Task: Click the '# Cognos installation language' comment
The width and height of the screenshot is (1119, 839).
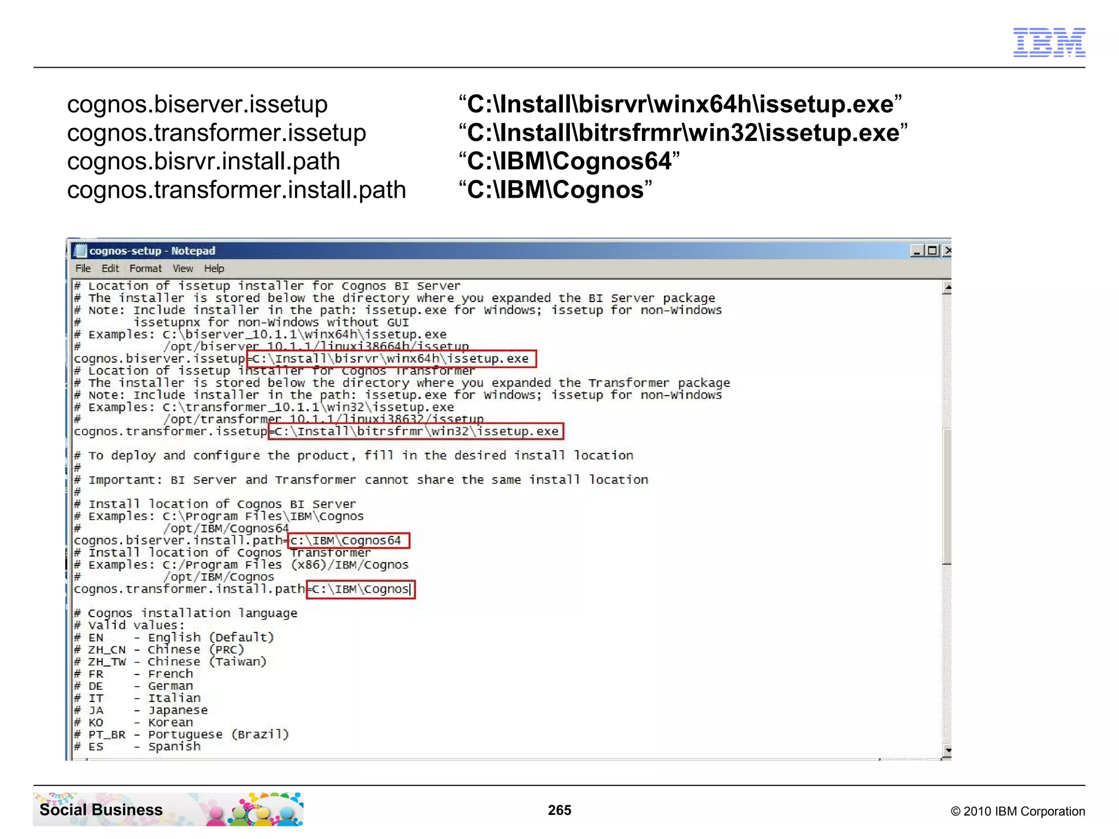Action: point(186,613)
